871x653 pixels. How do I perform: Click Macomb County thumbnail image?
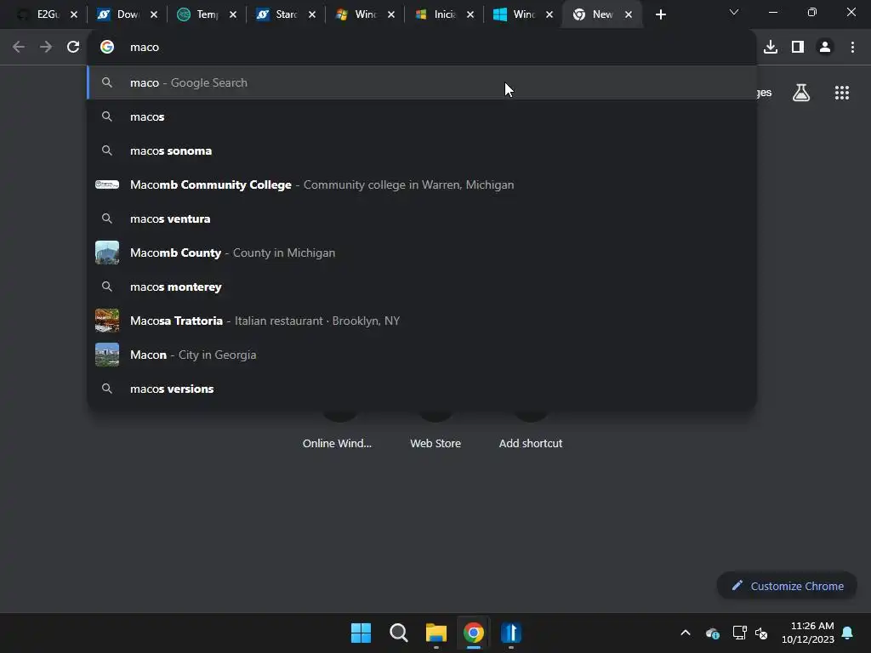(x=107, y=253)
